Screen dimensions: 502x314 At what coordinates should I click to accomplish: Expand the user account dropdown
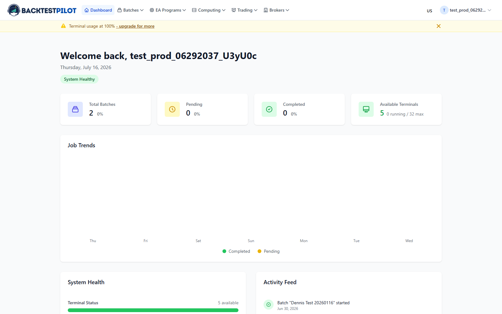[466, 10]
